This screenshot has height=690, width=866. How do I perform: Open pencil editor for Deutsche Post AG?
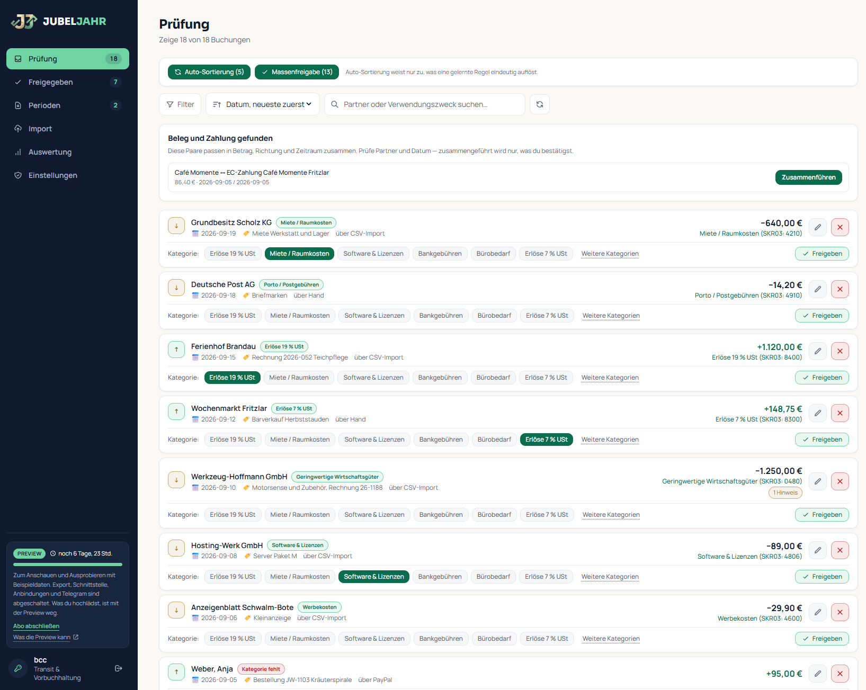[818, 289]
